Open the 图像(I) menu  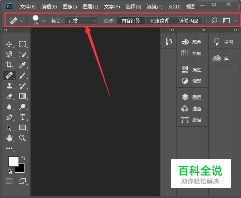click(x=70, y=7)
